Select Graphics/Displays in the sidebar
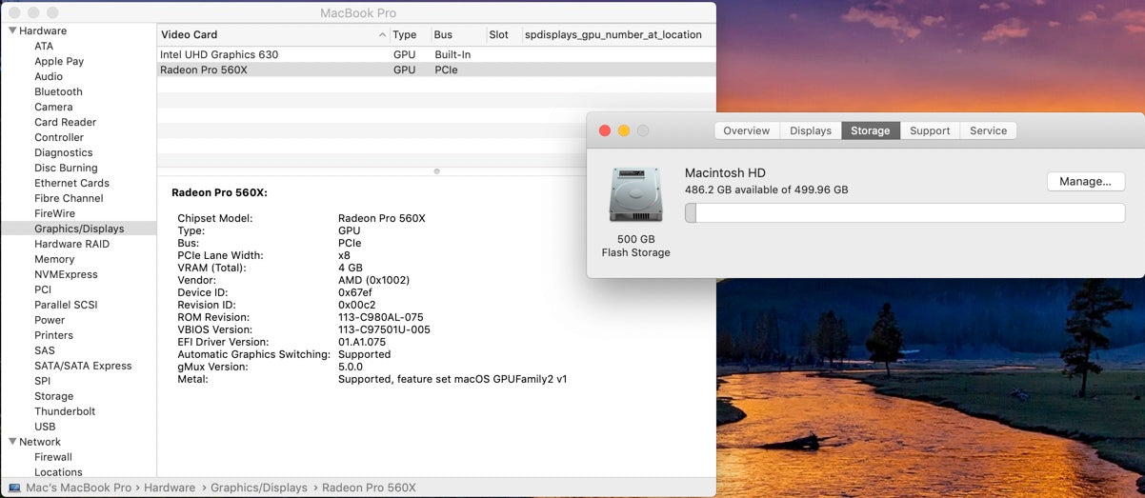 click(x=79, y=229)
